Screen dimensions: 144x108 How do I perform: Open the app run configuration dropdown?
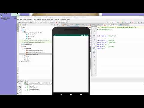112,22
